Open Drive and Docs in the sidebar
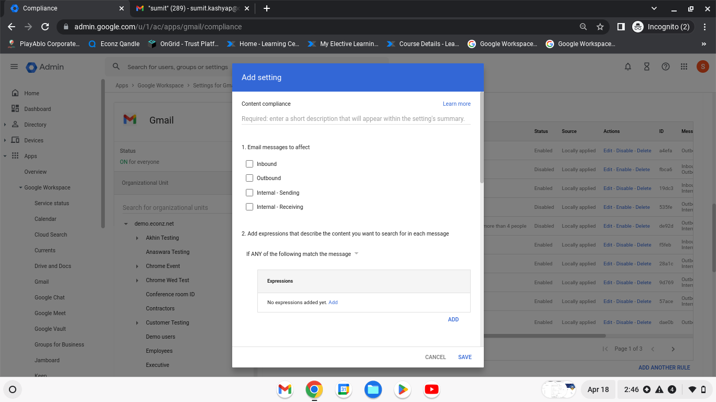The height and width of the screenshot is (402, 716). 53,266
